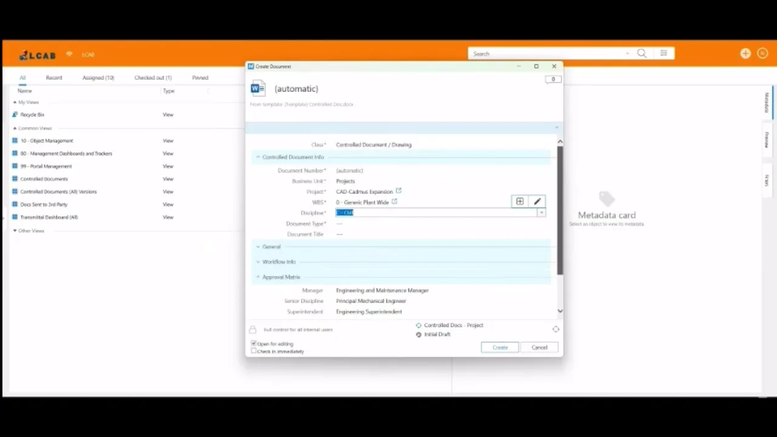Click the Cancel button
This screenshot has height=437, width=777.
(x=540, y=347)
